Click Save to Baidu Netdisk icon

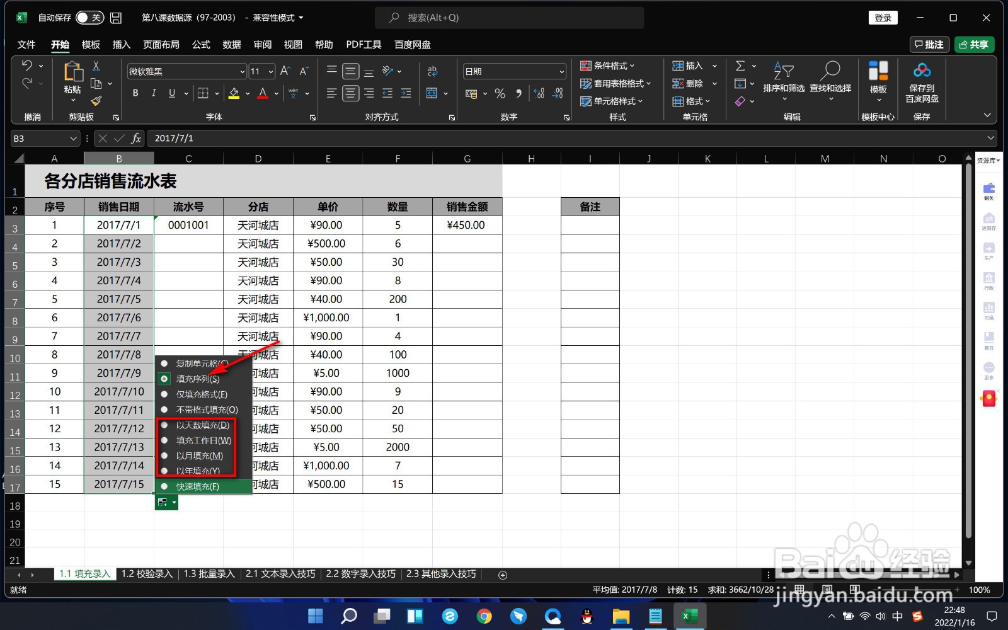(922, 82)
